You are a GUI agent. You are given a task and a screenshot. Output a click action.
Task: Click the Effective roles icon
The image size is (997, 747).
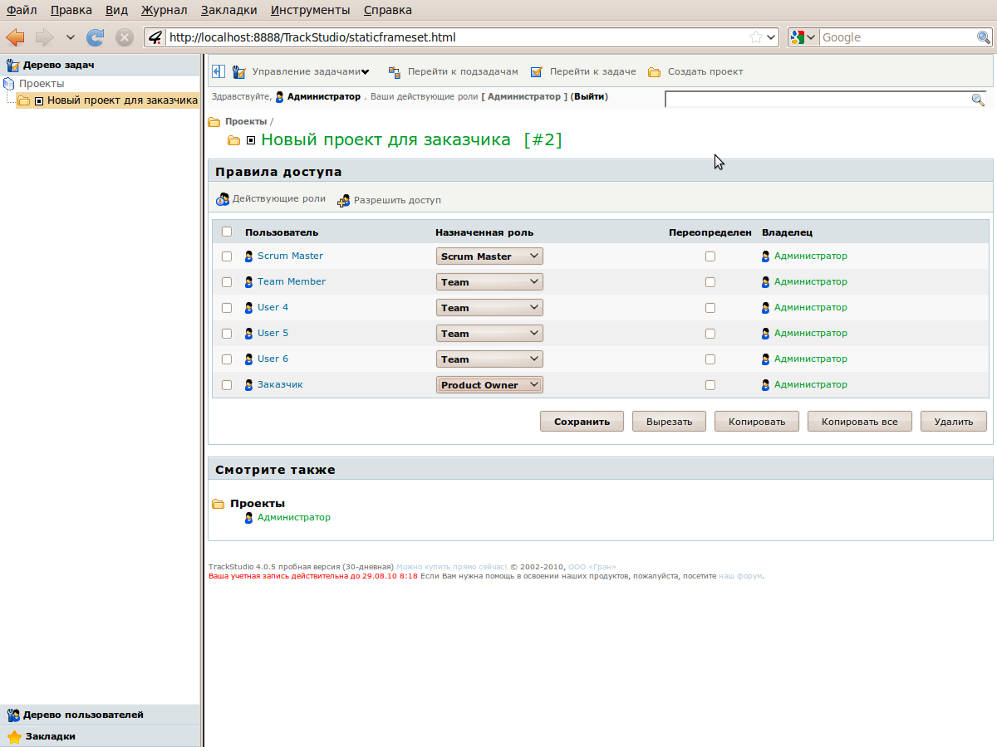coord(222,199)
